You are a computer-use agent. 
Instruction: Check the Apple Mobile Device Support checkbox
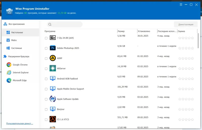[46, 89]
